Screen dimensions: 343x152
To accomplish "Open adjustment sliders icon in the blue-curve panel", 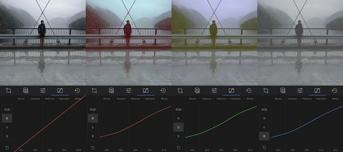I will pos(300,91).
